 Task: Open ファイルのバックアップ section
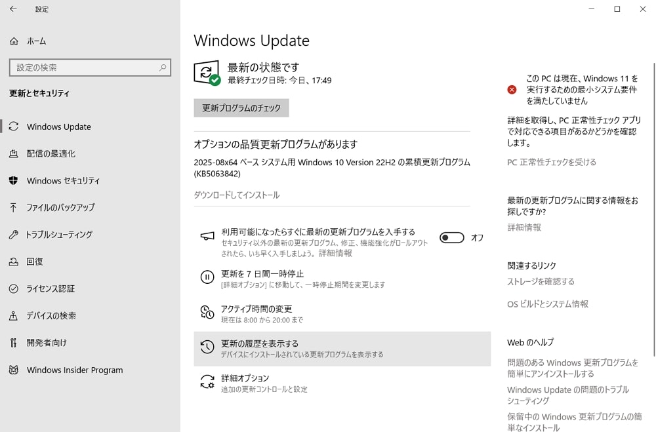[60, 207]
